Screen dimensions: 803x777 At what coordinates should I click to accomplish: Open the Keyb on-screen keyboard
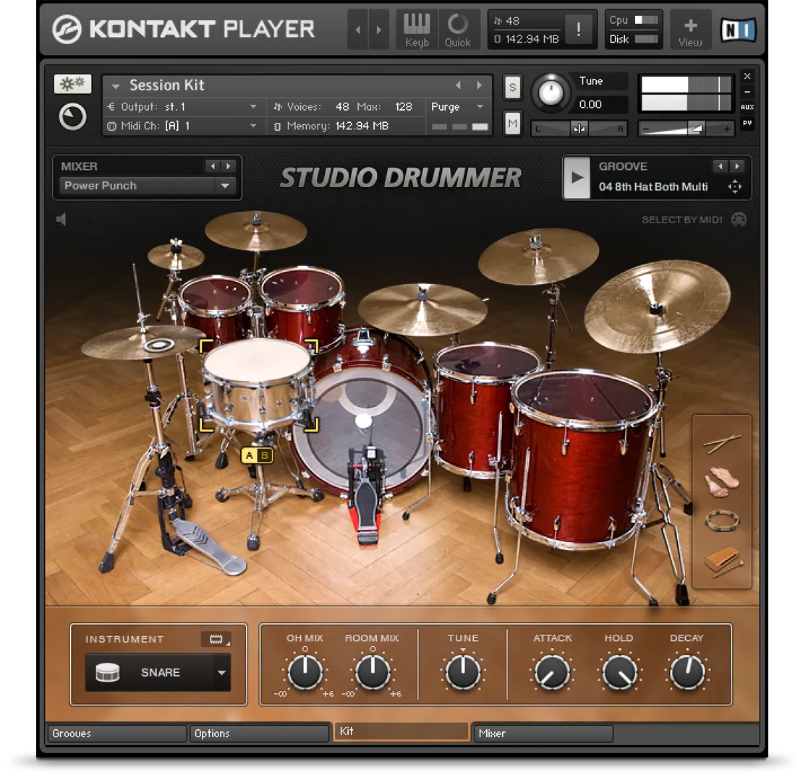(417, 30)
